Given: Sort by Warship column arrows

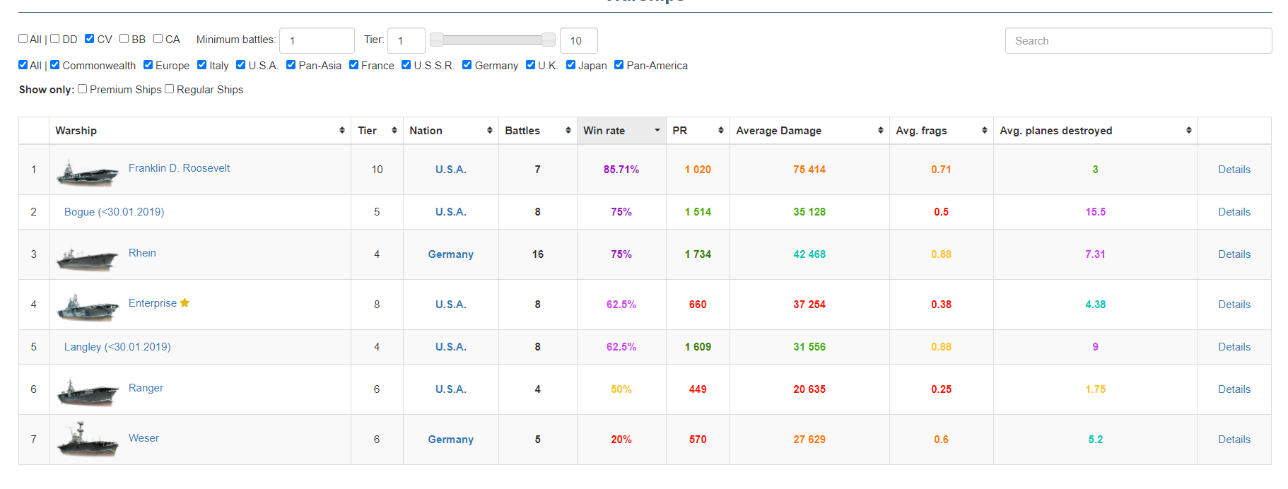Looking at the screenshot, I should tap(341, 131).
